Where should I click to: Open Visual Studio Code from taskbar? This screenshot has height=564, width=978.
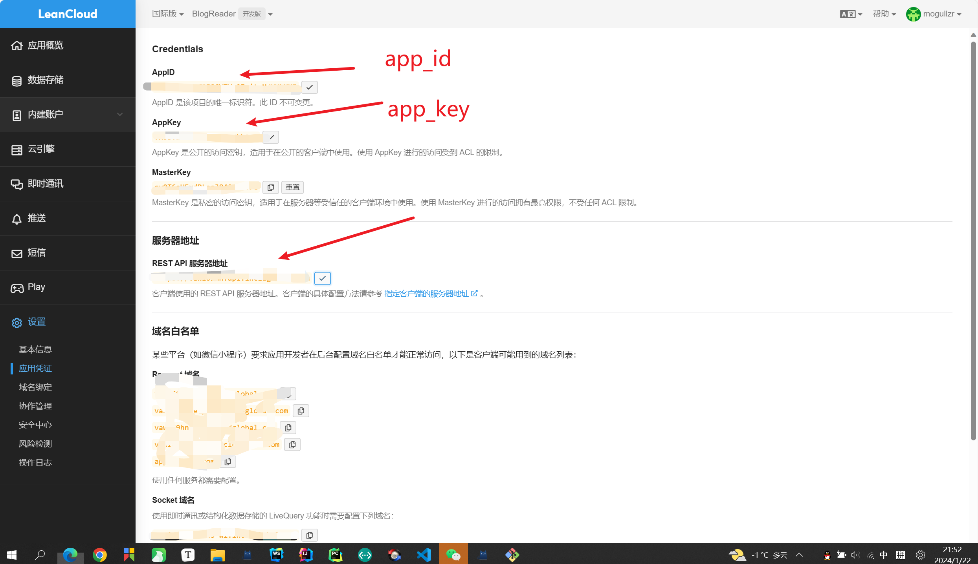424,555
